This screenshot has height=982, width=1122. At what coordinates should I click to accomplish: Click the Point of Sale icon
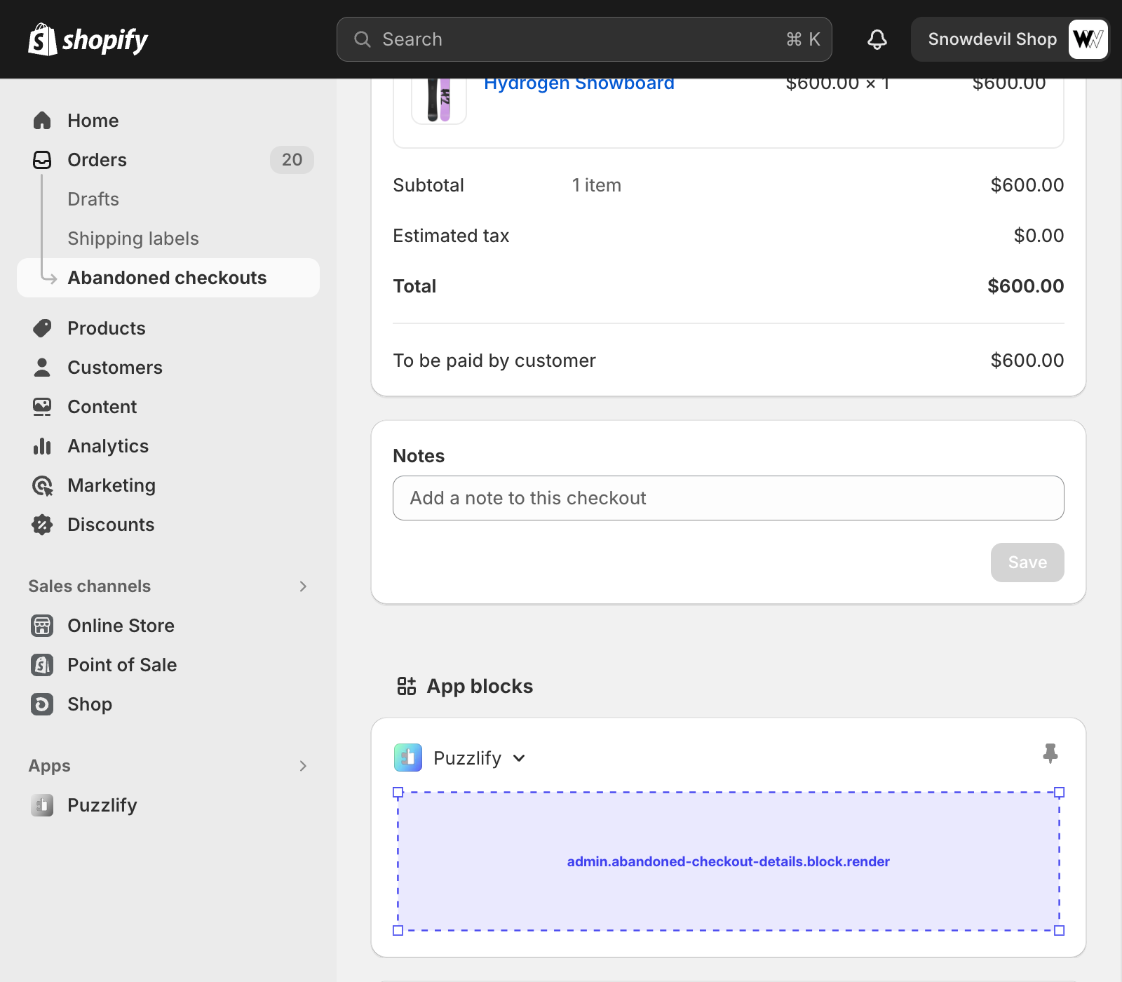(42, 665)
